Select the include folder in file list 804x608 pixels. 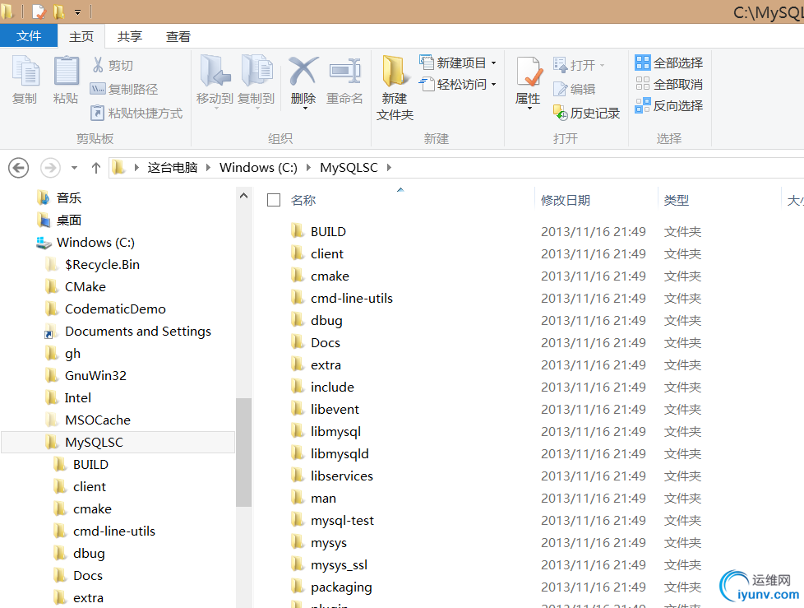[x=332, y=387]
